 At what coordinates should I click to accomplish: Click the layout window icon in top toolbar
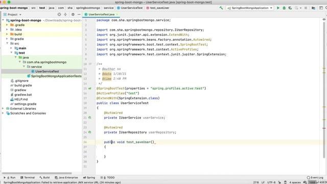pyautogui.click(x=321, y=8)
